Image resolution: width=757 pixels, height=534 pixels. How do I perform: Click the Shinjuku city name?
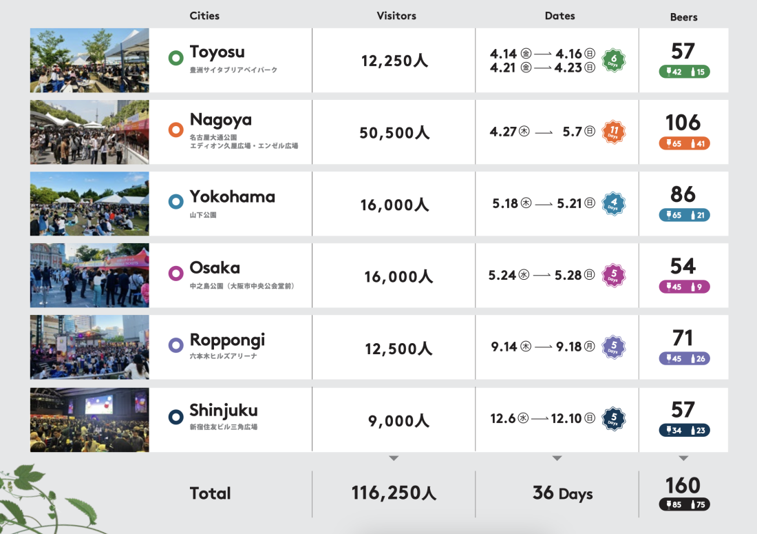[x=224, y=411]
